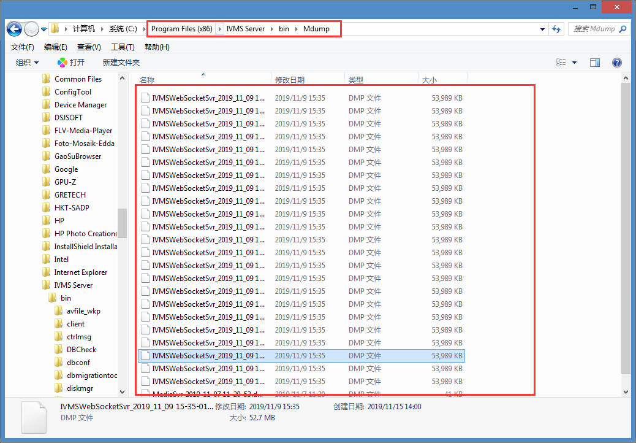636x443 pixels.
Task: Click the up arrow of tree scrollbar
Action: pyautogui.click(x=122, y=78)
